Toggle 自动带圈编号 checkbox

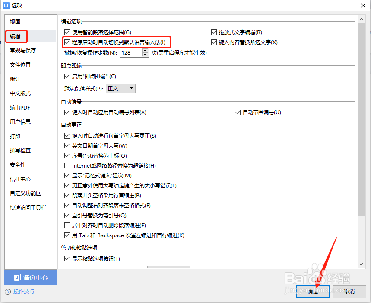pyautogui.click(x=238, y=113)
